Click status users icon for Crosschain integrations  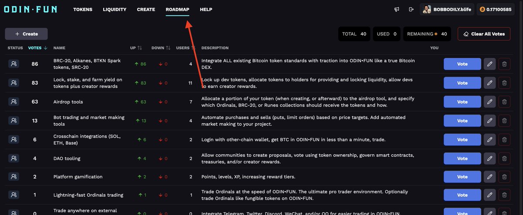14,139
